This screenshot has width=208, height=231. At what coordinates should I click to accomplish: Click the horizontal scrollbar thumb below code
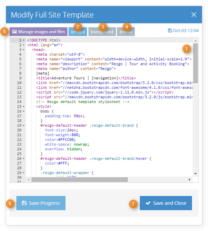(x=80, y=180)
